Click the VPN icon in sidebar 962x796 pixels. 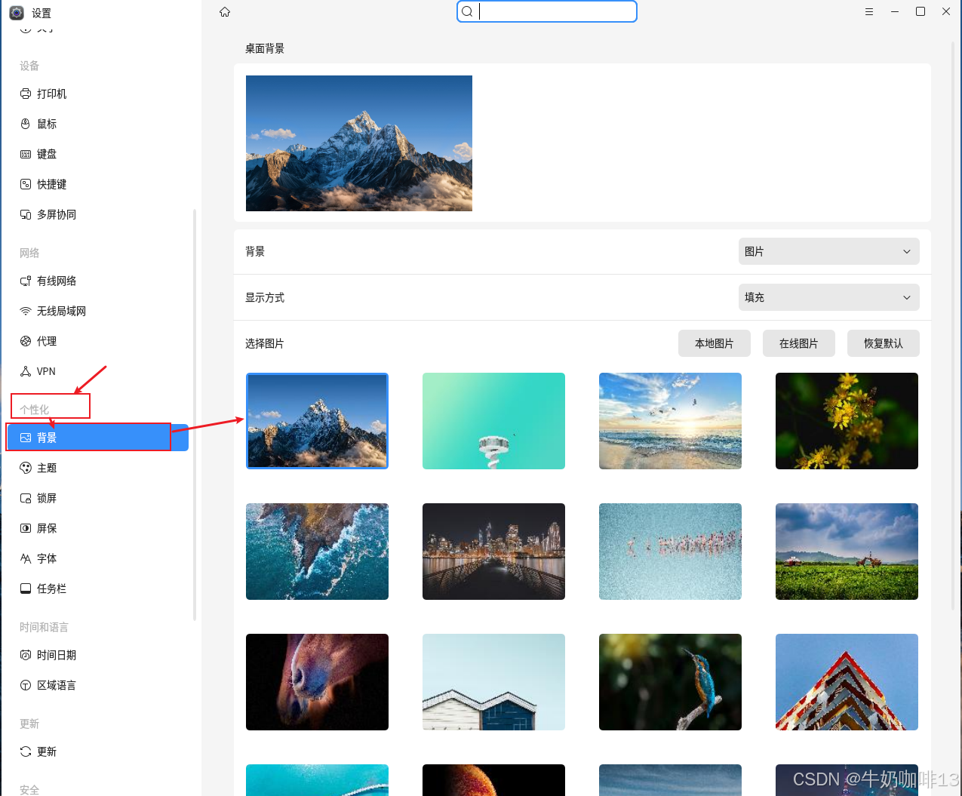[x=26, y=371]
